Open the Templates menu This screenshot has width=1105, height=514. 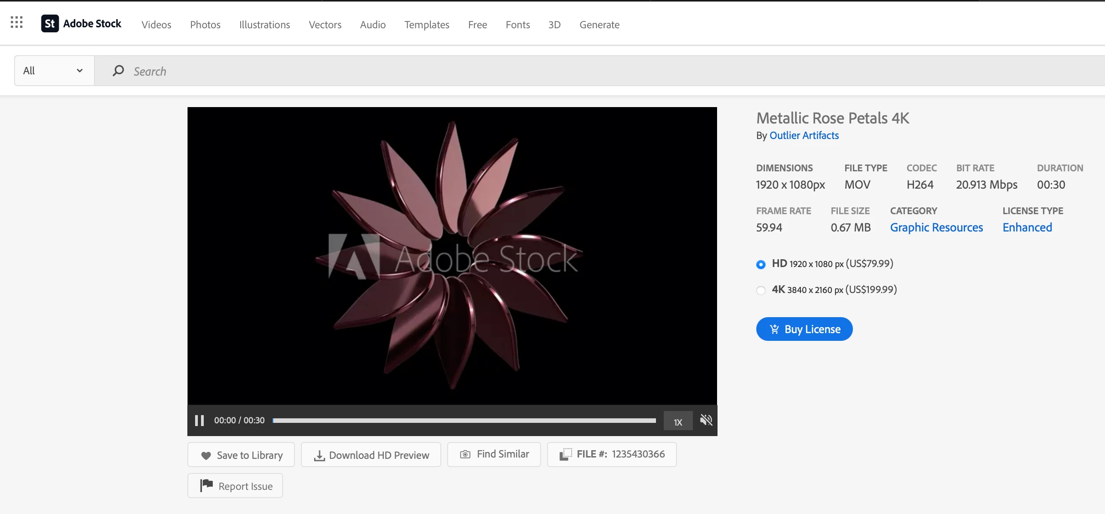click(427, 25)
